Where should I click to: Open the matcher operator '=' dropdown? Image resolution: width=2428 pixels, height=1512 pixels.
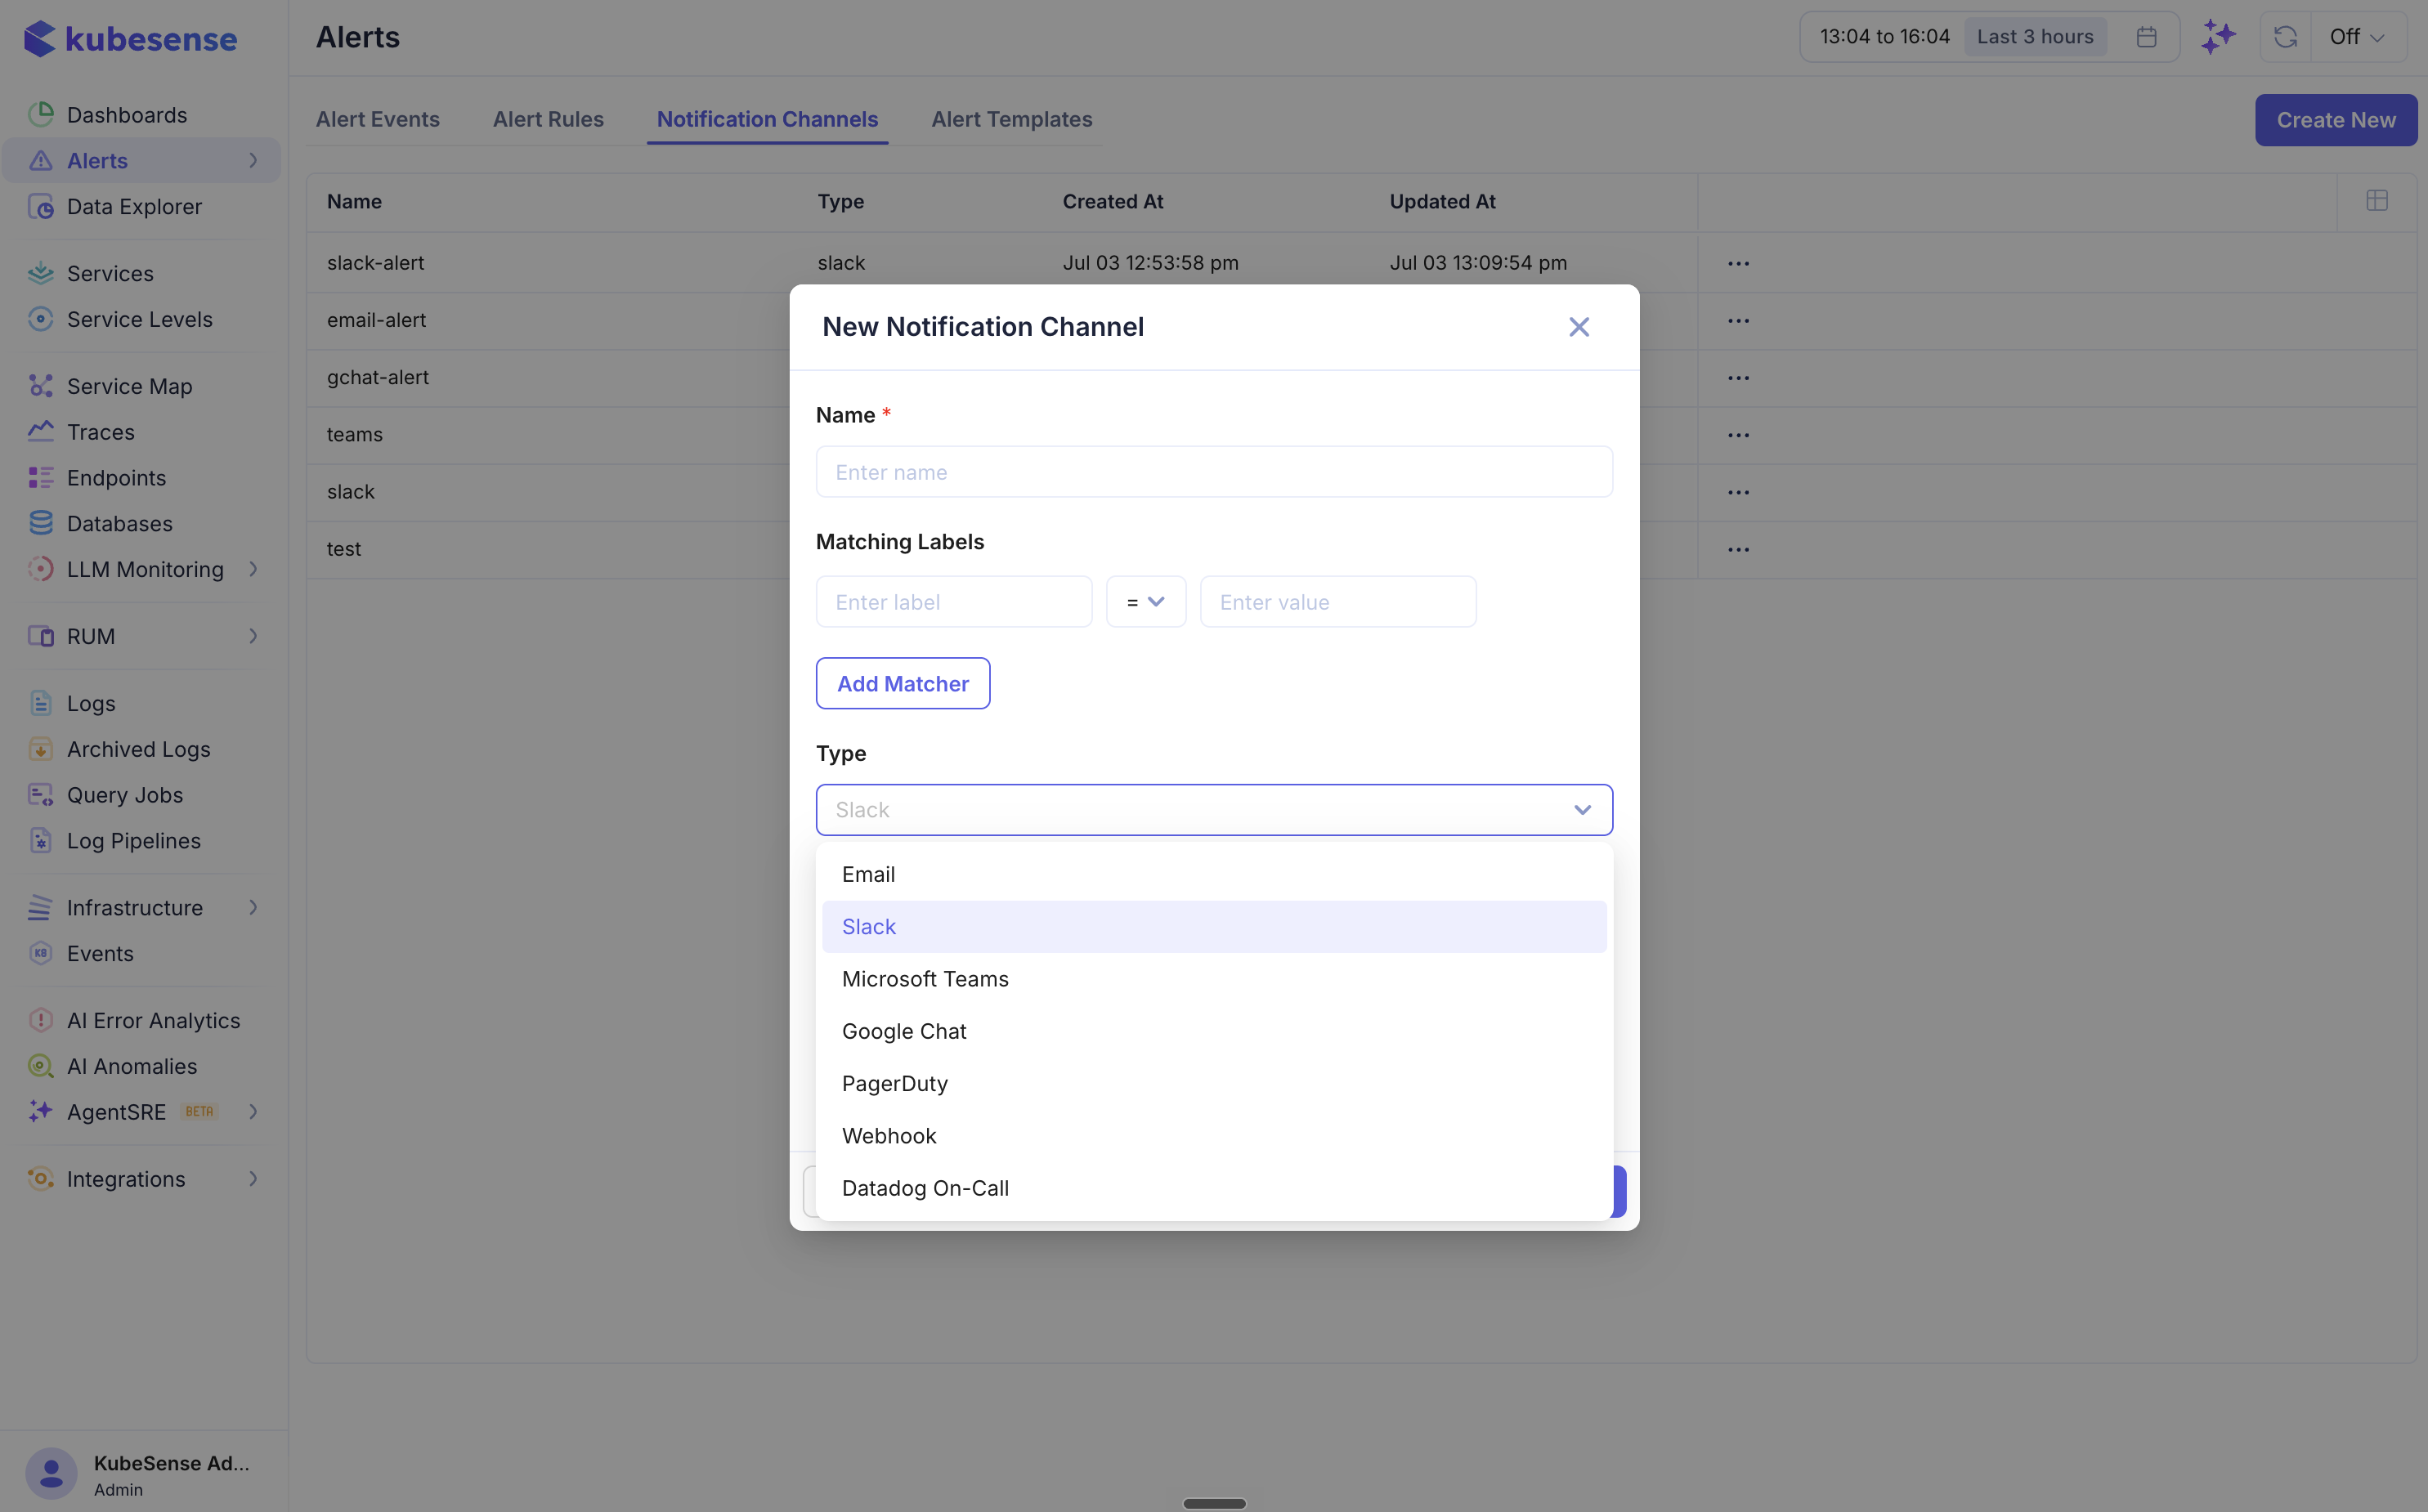pyautogui.click(x=1146, y=602)
